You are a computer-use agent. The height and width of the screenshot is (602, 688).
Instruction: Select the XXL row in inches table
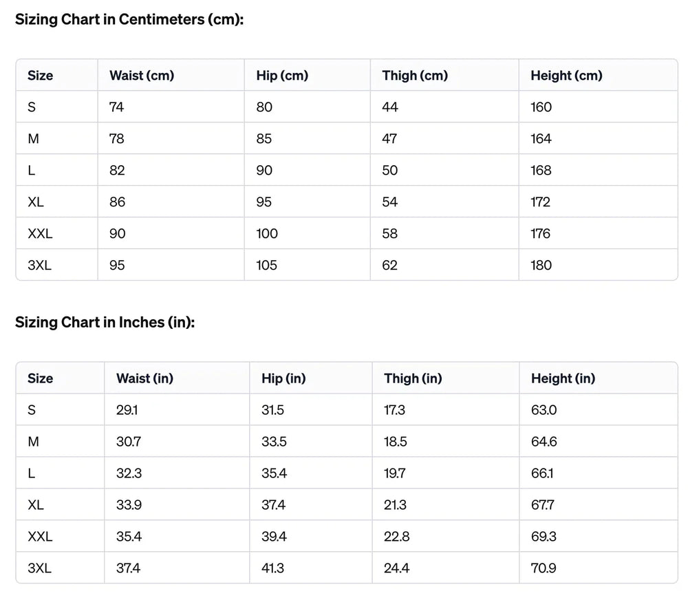pos(40,537)
